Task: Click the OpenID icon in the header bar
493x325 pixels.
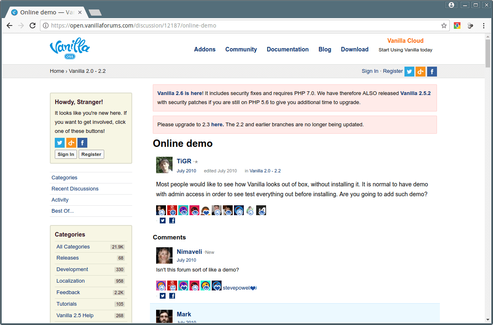Action: [x=420, y=72]
